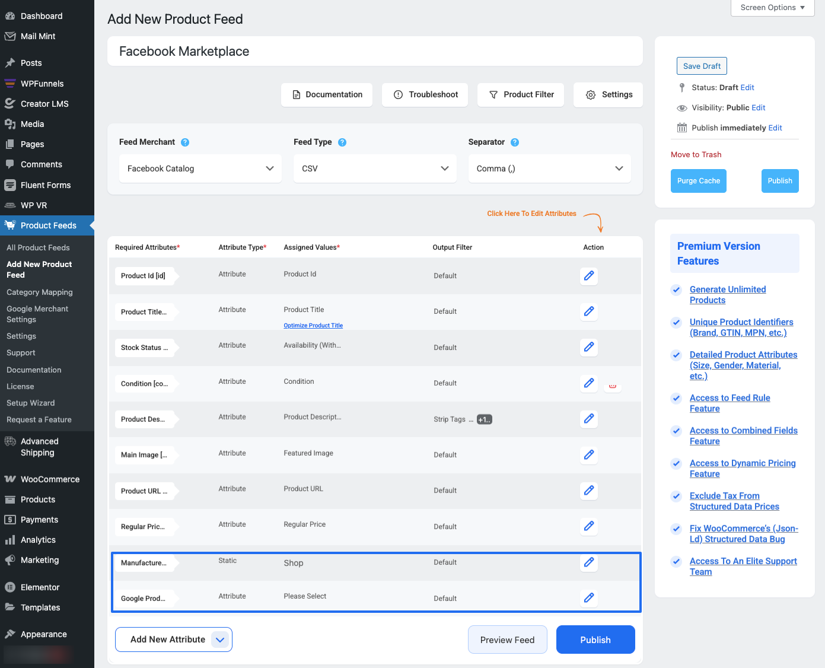This screenshot has height=668, width=825.
Task: Open the Separator help tooltip
Action: 514,142
